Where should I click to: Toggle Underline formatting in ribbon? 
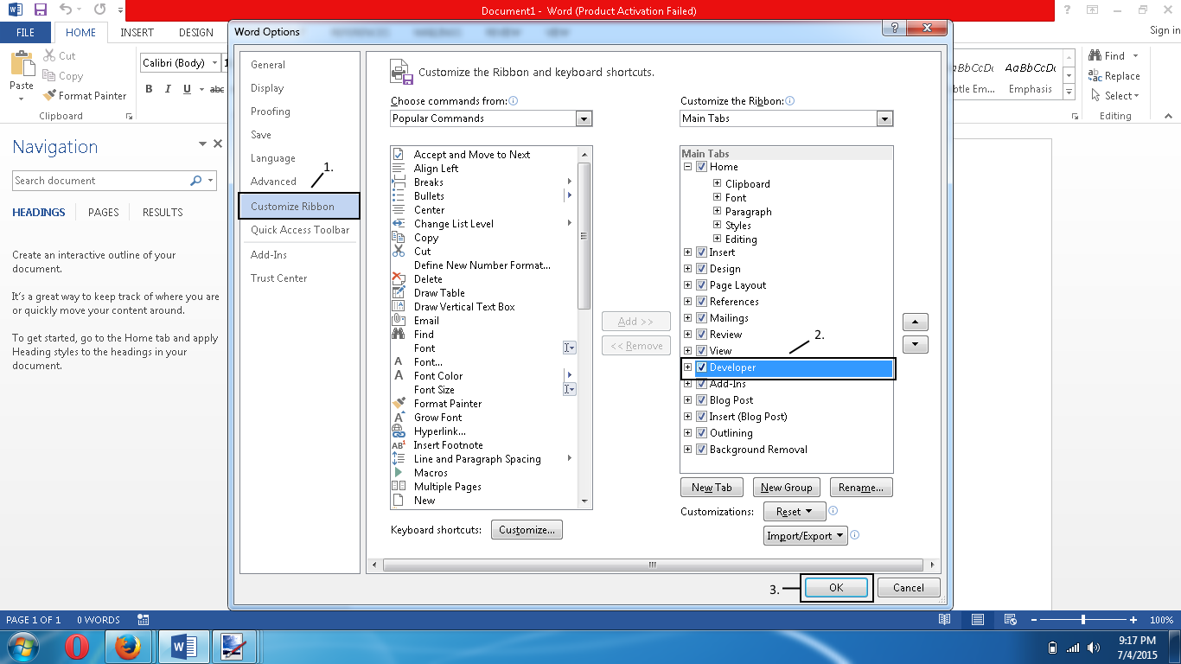[x=188, y=89]
